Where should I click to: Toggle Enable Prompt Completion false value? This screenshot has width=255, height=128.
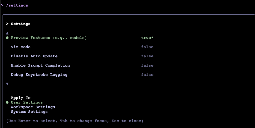pyautogui.click(x=147, y=65)
